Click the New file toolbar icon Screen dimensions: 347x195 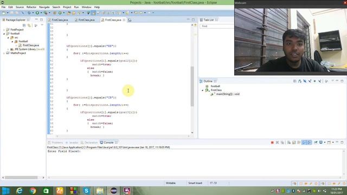click(x=4, y=13)
